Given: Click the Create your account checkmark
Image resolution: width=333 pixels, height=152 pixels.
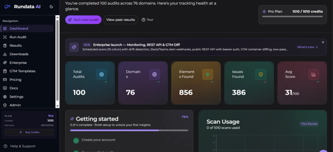Looking at the screenshot, I should click(x=76, y=140).
